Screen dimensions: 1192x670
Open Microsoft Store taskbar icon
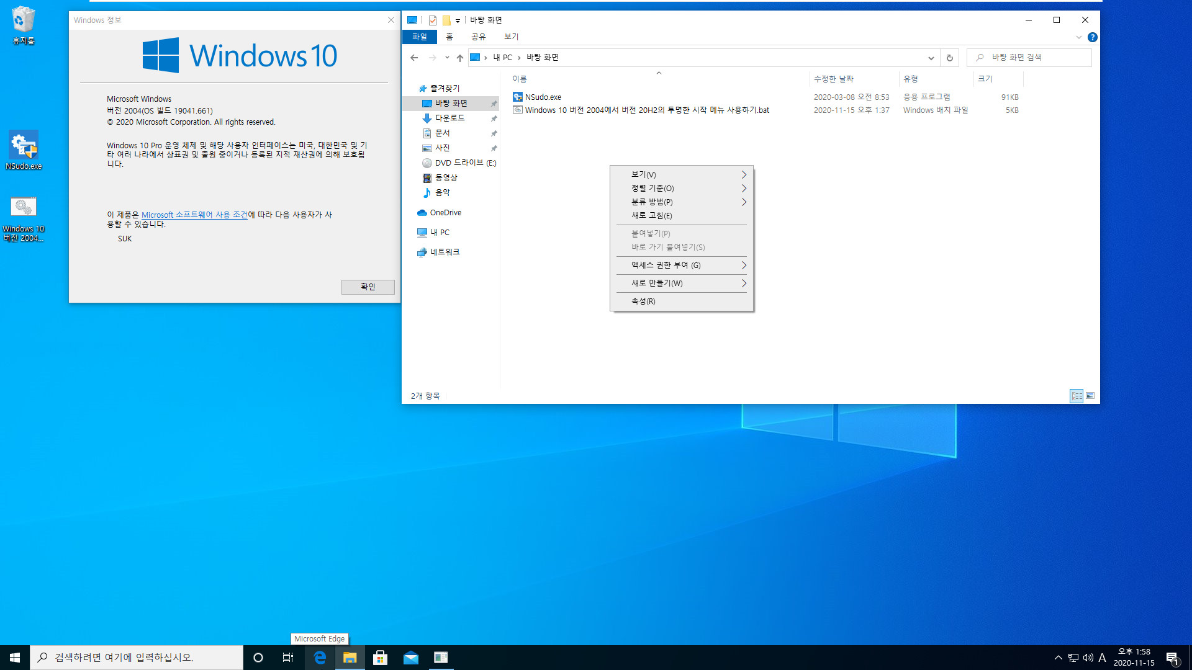(381, 658)
